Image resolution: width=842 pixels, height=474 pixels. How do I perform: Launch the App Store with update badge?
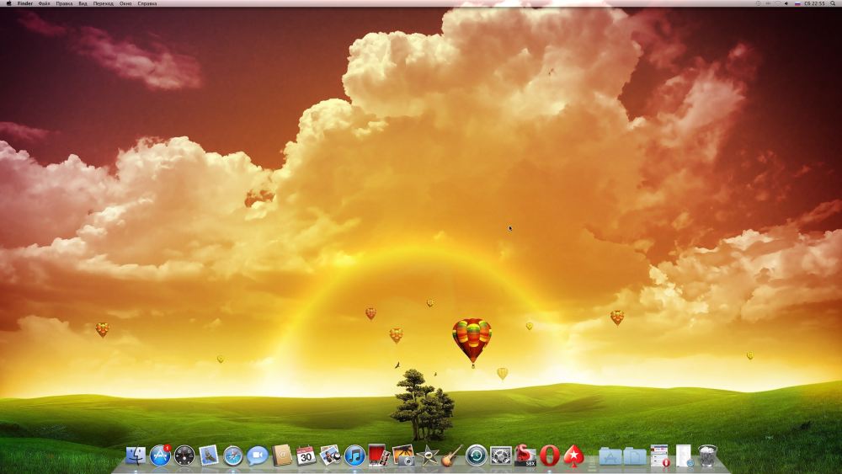[x=160, y=455]
